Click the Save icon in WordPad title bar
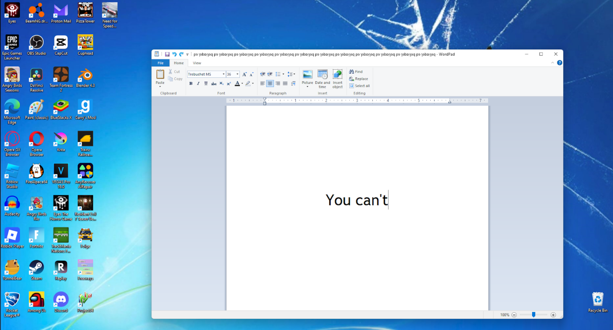Viewport: 613px width, 330px height. pyautogui.click(x=167, y=54)
